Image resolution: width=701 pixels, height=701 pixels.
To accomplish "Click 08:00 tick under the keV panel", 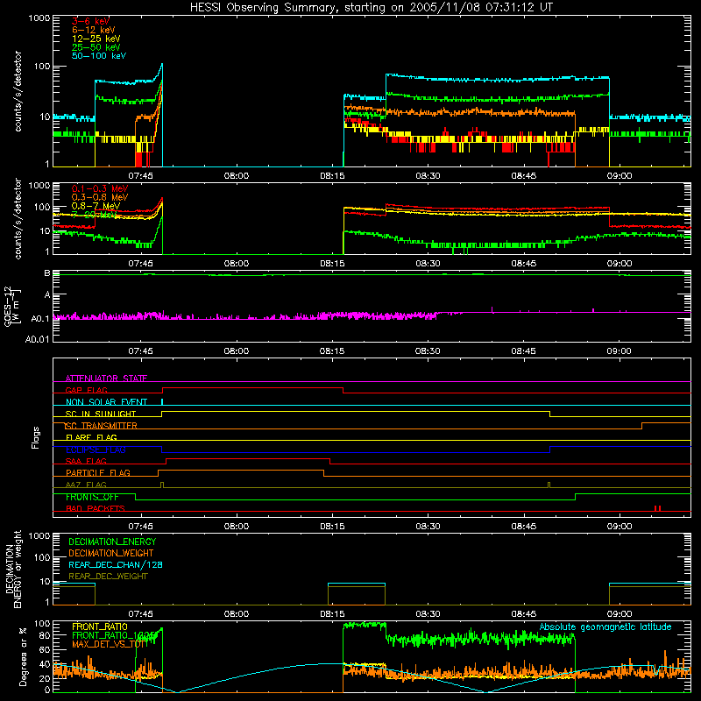I will pyautogui.click(x=236, y=176).
